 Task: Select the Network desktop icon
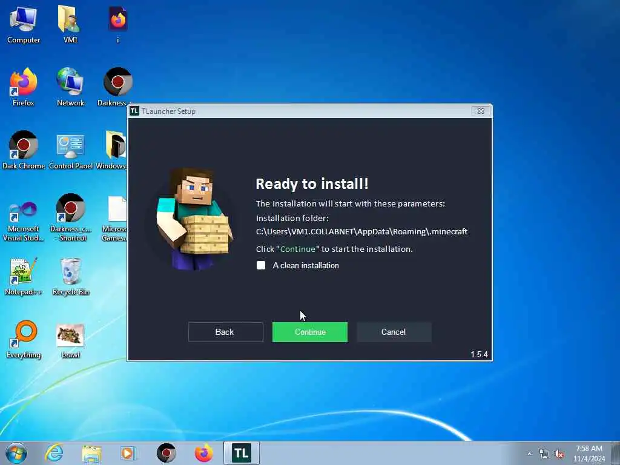[x=70, y=87]
